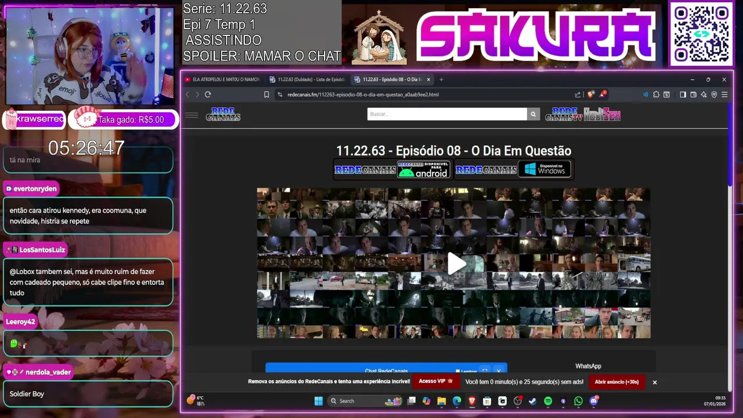Screen dimensions: 743x418
Task: Click chat username 'evertonryden'
Action: 35,189
